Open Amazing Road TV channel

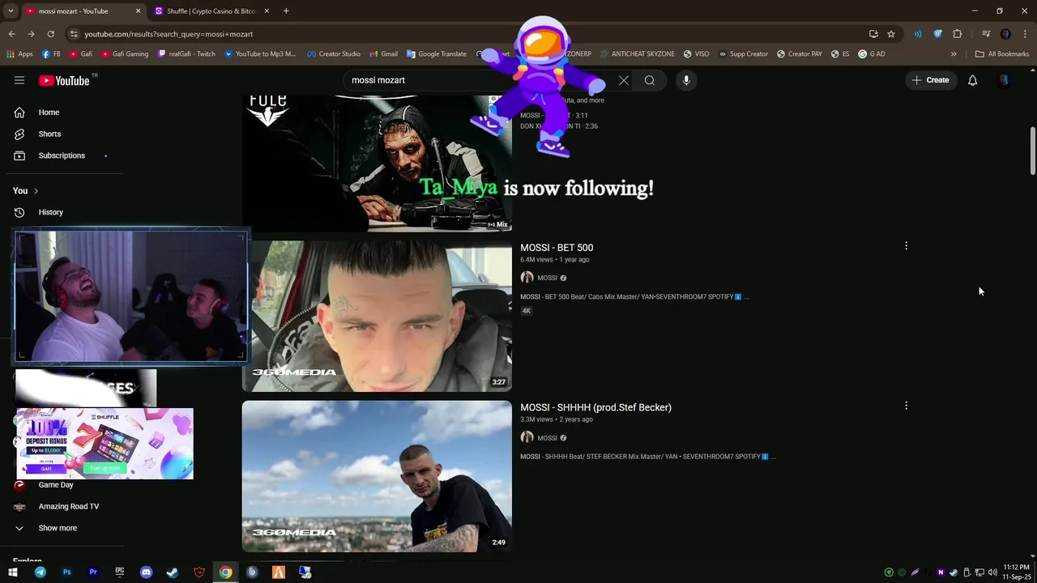69,506
